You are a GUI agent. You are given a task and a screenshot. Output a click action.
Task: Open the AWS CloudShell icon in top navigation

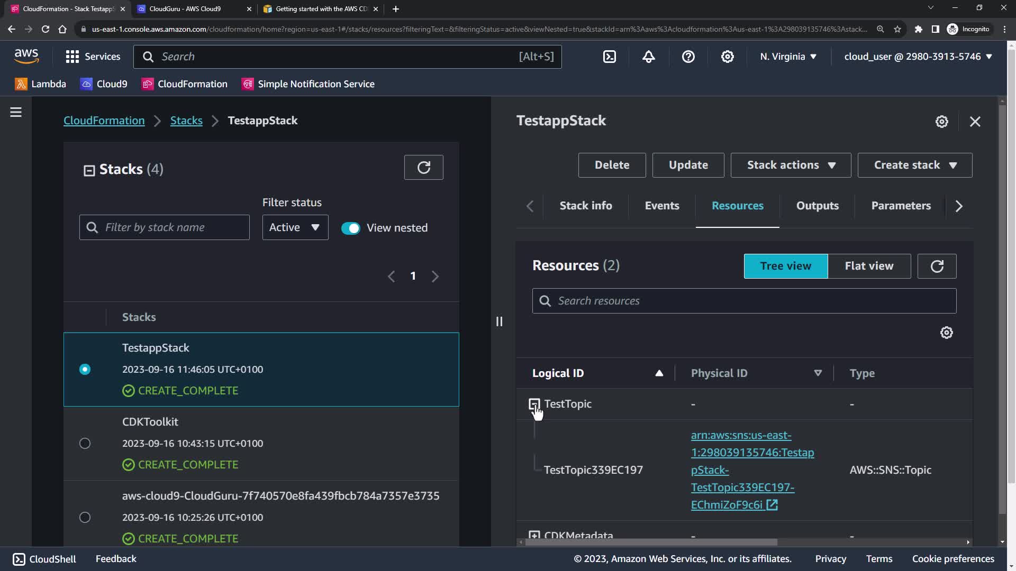click(610, 57)
